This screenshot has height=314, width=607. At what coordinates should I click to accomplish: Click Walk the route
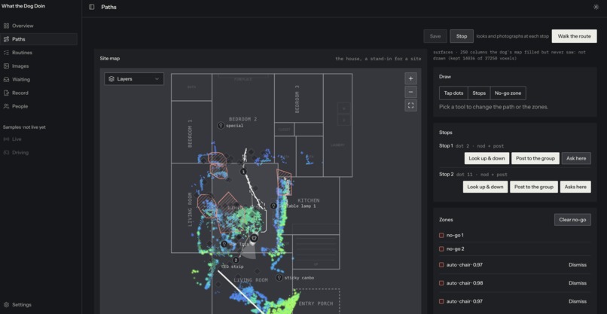tap(574, 36)
